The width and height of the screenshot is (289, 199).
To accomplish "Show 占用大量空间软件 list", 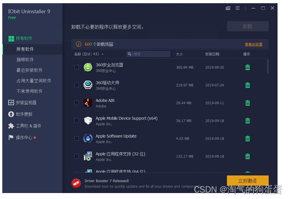I will pyautogui.click(x=34, y=81).
